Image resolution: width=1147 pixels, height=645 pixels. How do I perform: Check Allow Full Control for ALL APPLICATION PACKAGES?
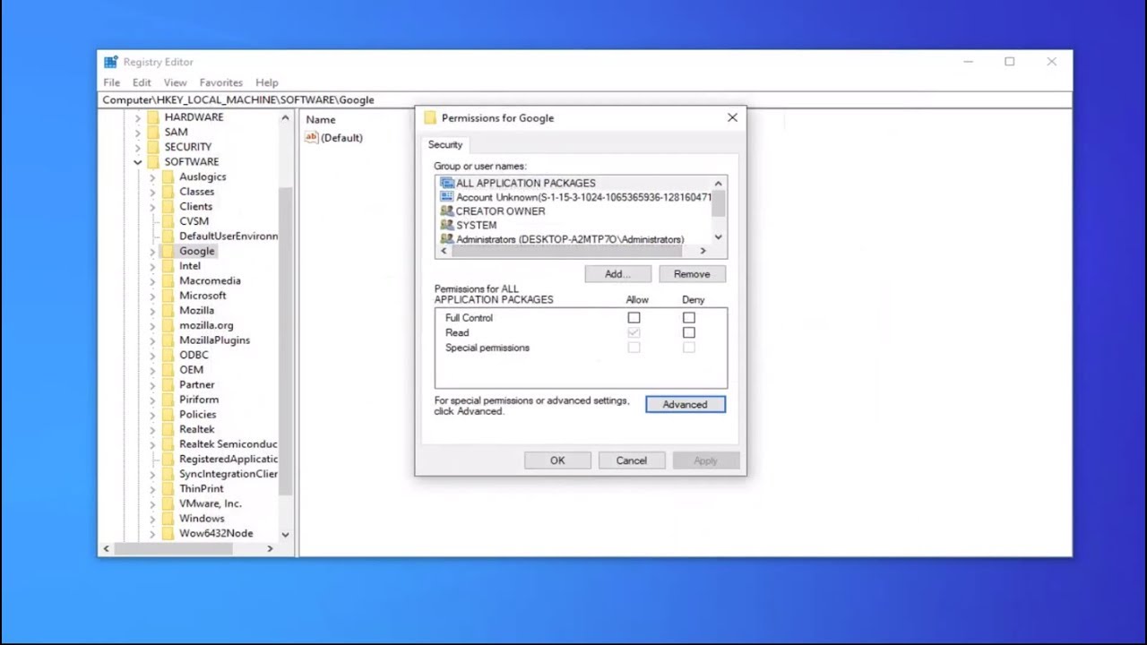634,317
